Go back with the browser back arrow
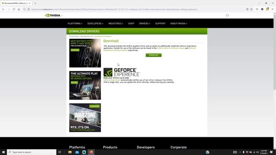Screen dimensions: 276x155 [4, 9]
